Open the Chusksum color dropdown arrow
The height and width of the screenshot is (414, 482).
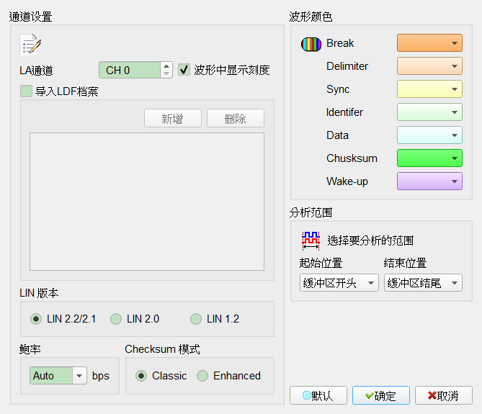[x=455, y=158]
